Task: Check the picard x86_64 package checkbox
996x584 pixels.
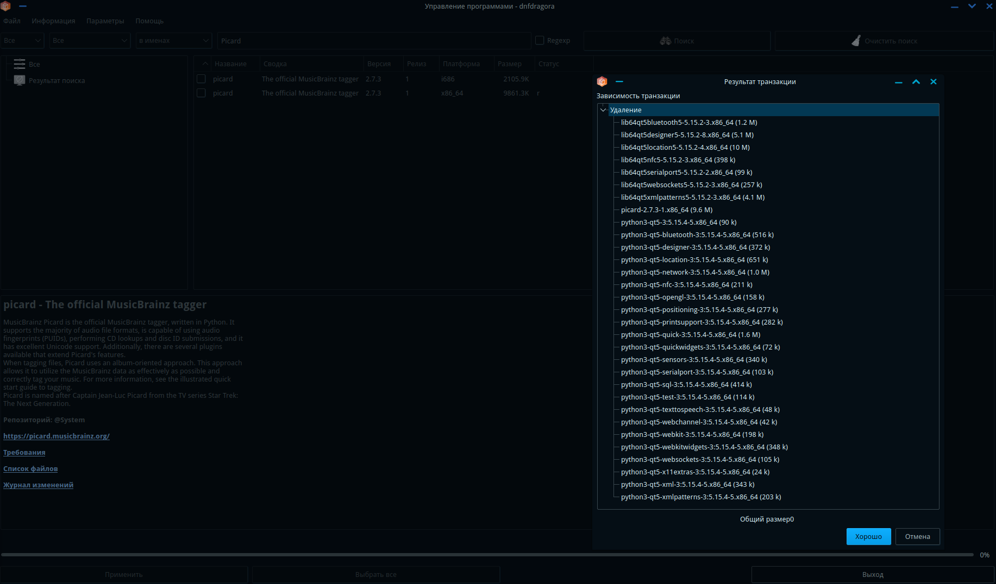Action: click(x=201, y=93)
